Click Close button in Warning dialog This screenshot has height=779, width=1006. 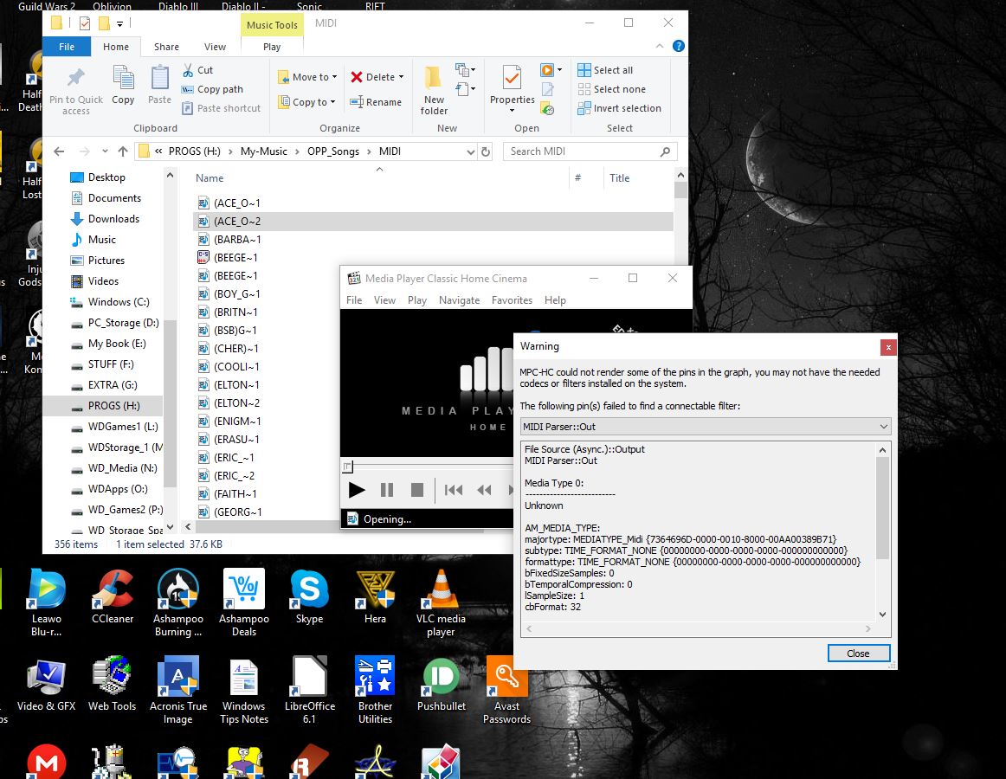coord(858,653)
